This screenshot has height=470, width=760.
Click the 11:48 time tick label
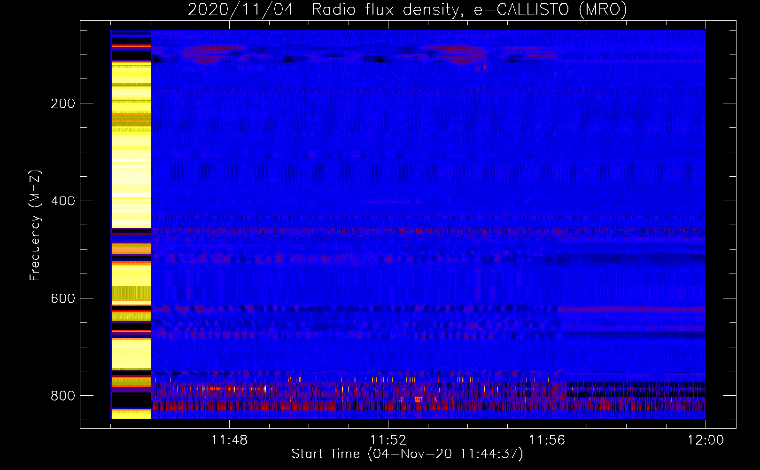(x=230, y=440)
